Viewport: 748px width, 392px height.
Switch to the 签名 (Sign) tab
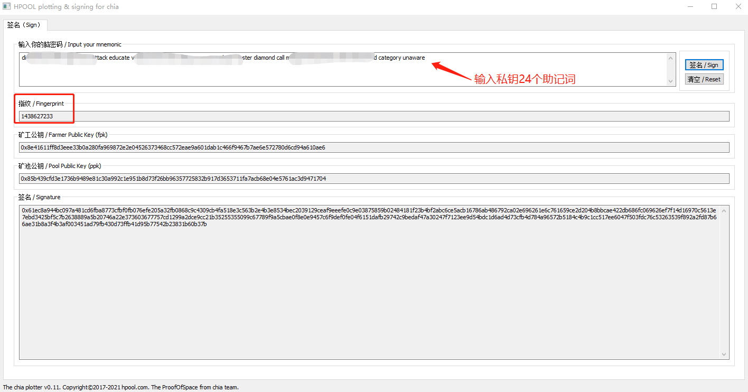coord(25,25)
